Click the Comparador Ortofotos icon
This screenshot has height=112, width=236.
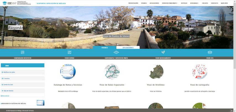coord(23,52)
